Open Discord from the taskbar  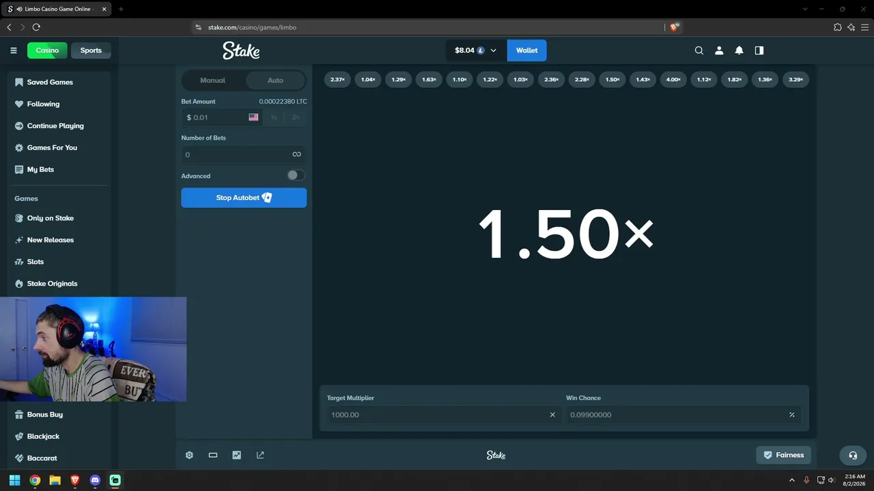95,480
